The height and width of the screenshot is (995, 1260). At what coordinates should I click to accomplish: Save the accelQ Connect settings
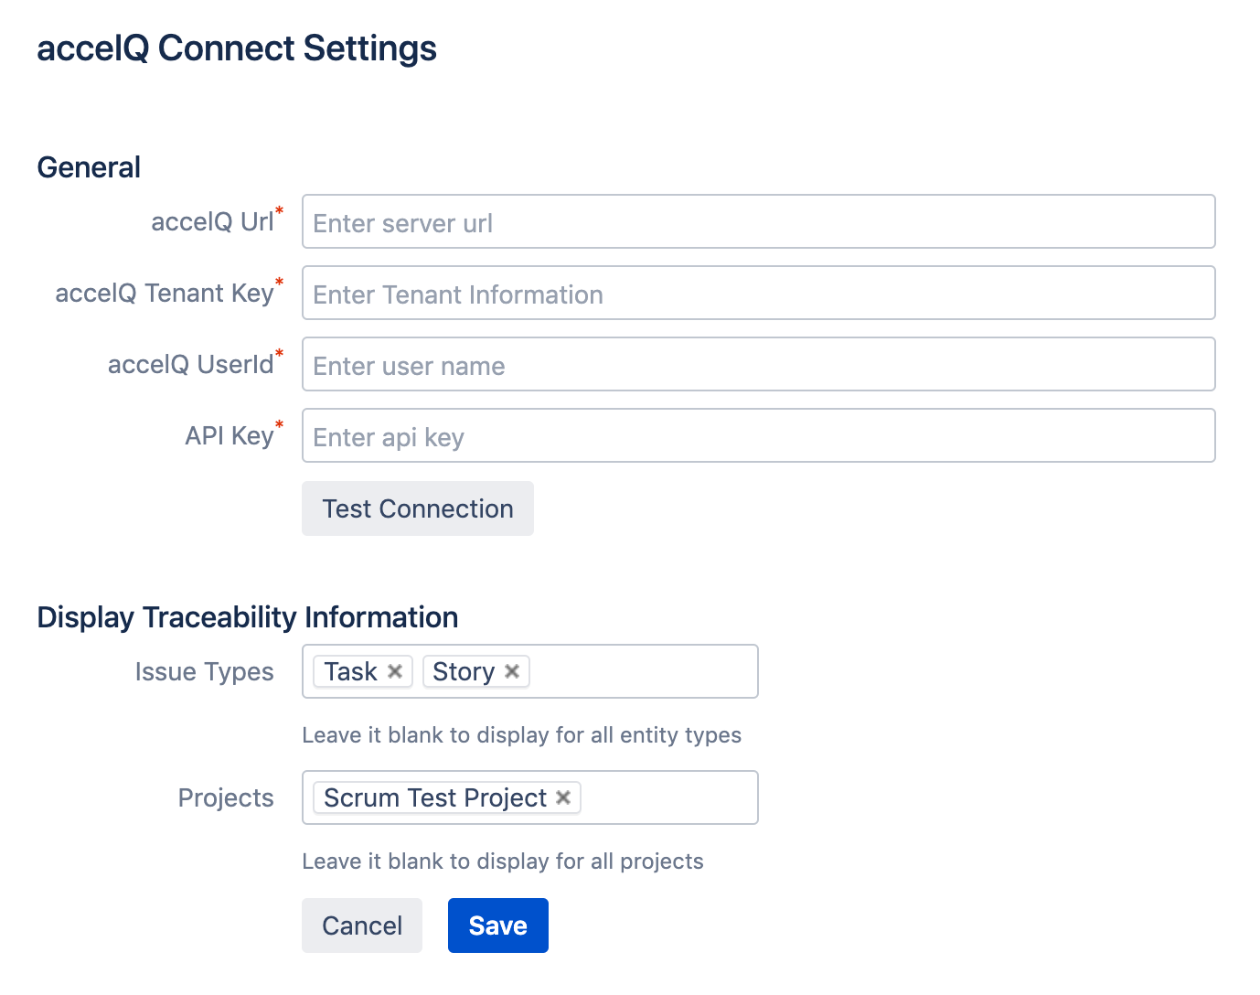click(x=498, y=925)
